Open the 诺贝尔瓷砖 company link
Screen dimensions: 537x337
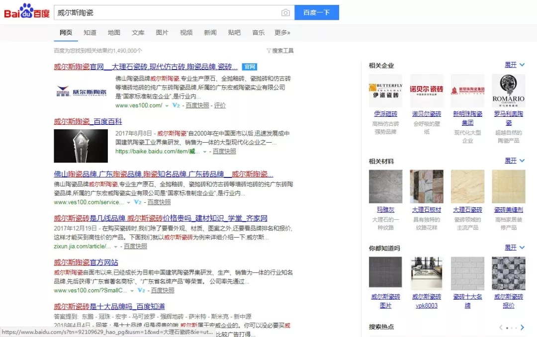click(x=427, y=114)
